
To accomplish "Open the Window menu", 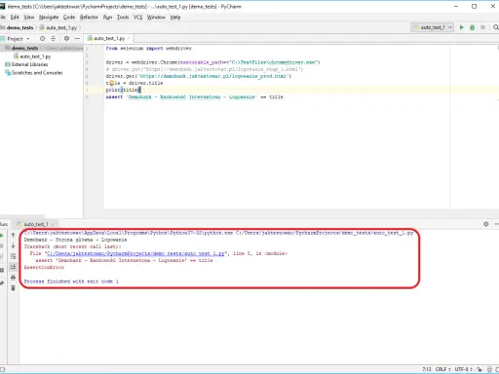I will (x=156, y=18).
